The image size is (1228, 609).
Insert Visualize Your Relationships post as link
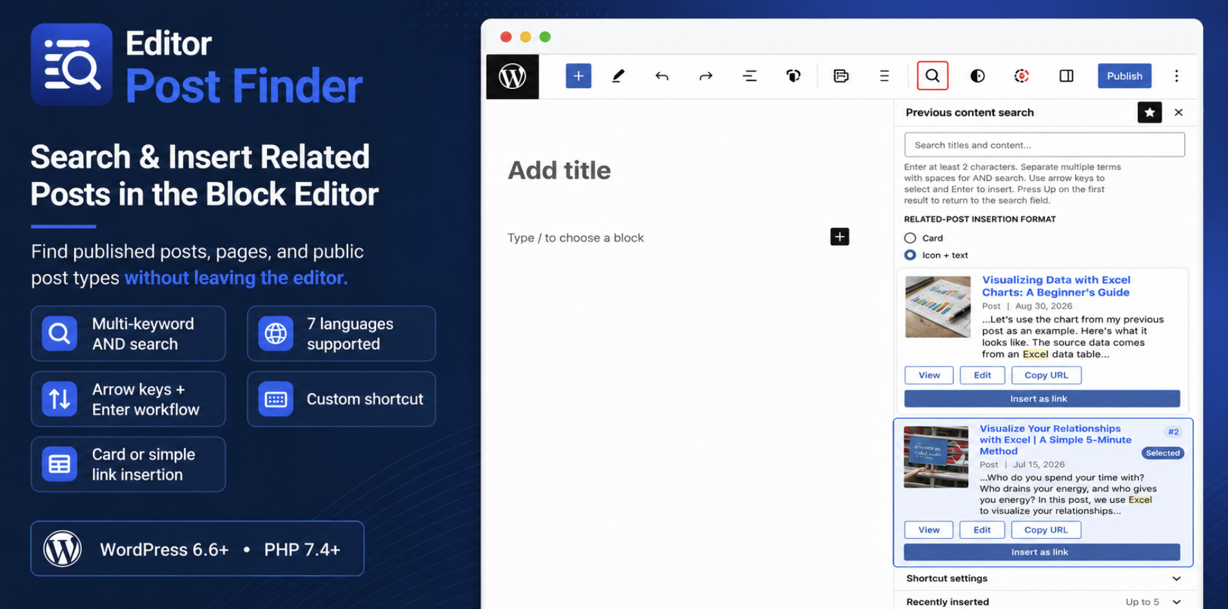[x=1042, y=552]
